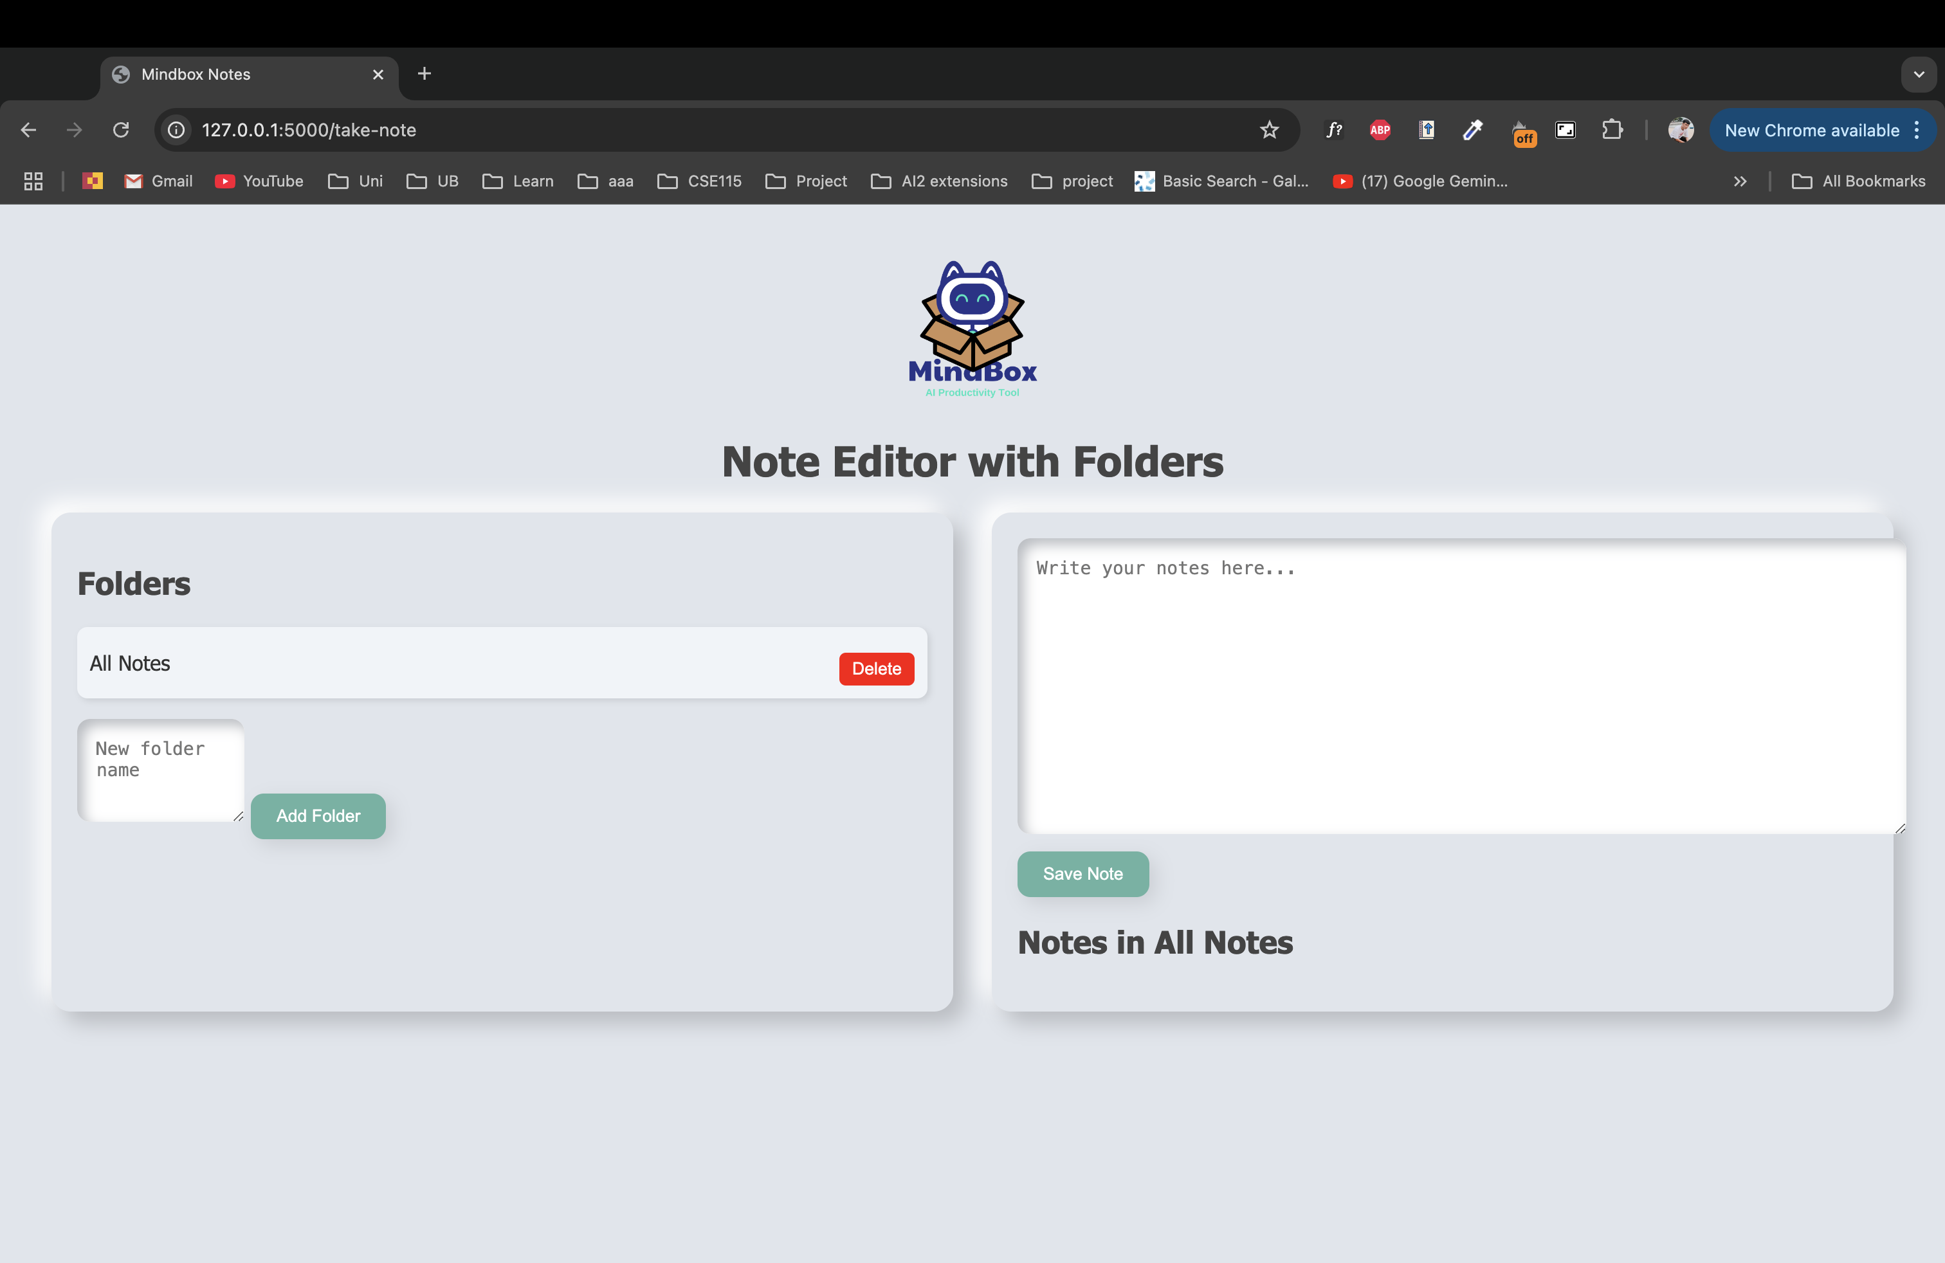Open the All Bookmarks folder

[x=1859, y=181]
